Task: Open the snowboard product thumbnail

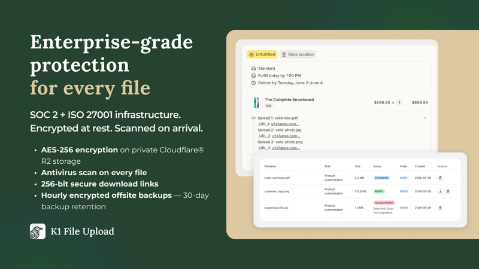Action: click(x=257, y=102)
